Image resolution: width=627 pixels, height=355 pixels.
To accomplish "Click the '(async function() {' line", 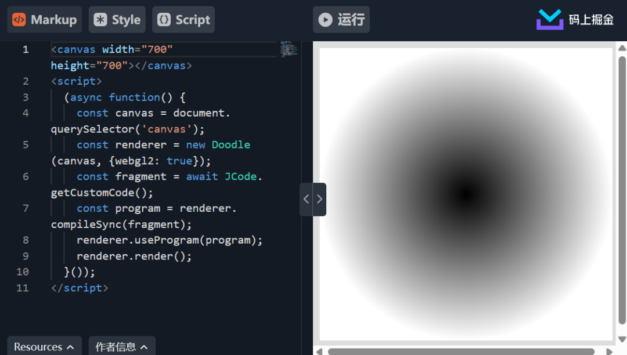I will pyautogui.click(x=124, y=97).
